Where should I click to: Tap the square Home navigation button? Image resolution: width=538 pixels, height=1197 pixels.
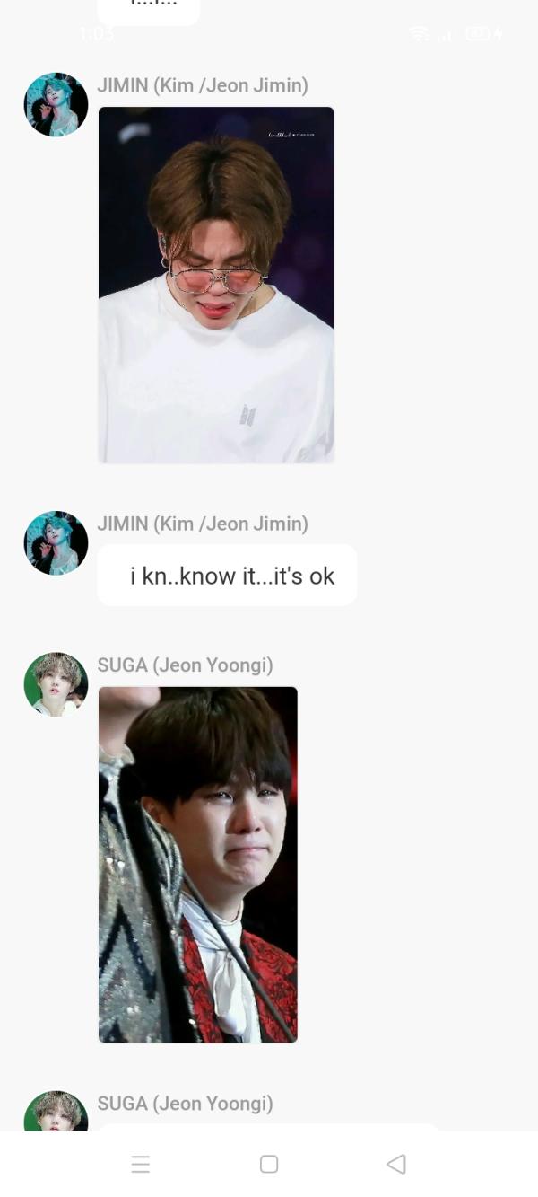(269, 1164)
